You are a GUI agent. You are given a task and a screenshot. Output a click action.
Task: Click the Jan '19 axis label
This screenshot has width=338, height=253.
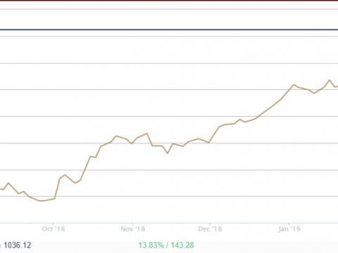pyautogui.click(x=289, y=229)
